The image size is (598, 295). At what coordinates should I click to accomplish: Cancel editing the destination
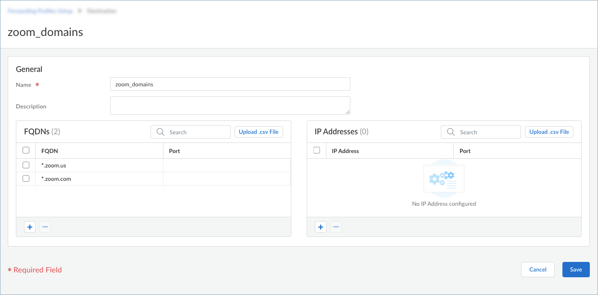click(537, 270)
